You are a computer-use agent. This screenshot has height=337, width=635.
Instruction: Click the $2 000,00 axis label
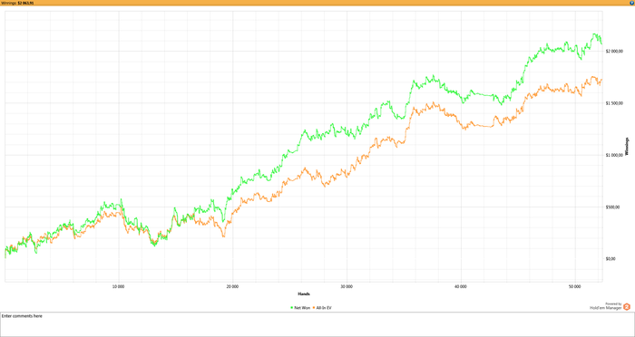(613, 51)
